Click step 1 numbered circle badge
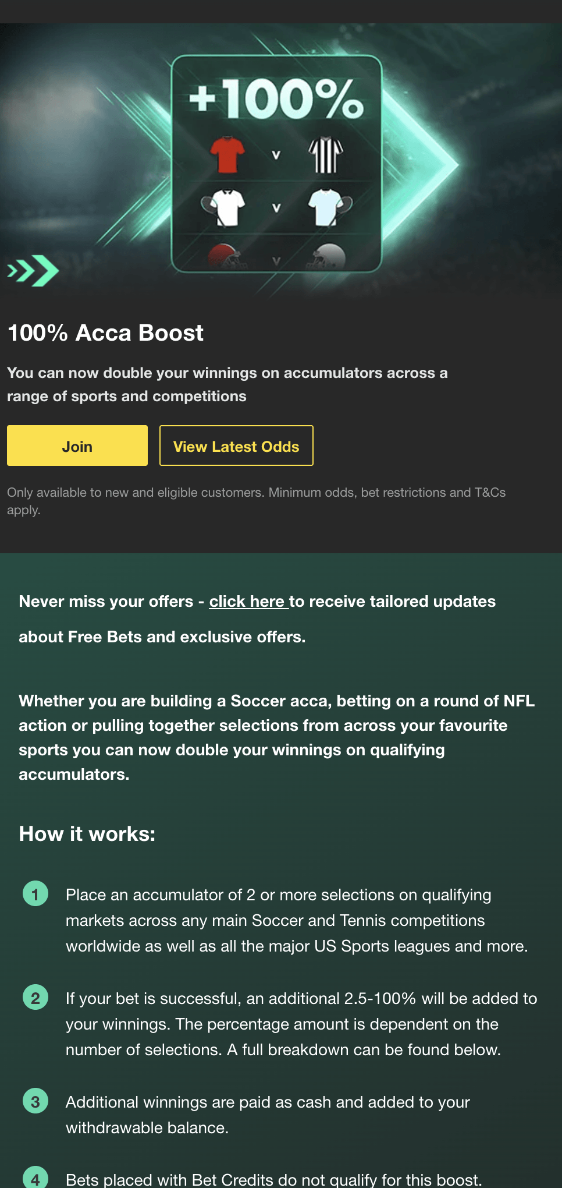This screenshot has width=562, height=1188. [x=35, y=894]
